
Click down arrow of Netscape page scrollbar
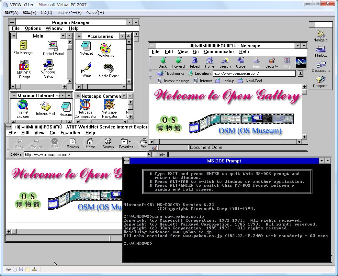pyautogui.click(x=304, y=137)
